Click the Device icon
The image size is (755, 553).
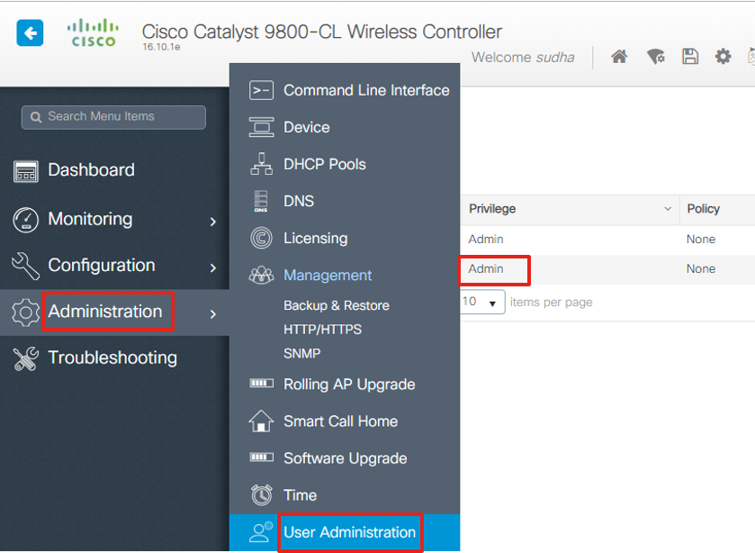[262, 127]
